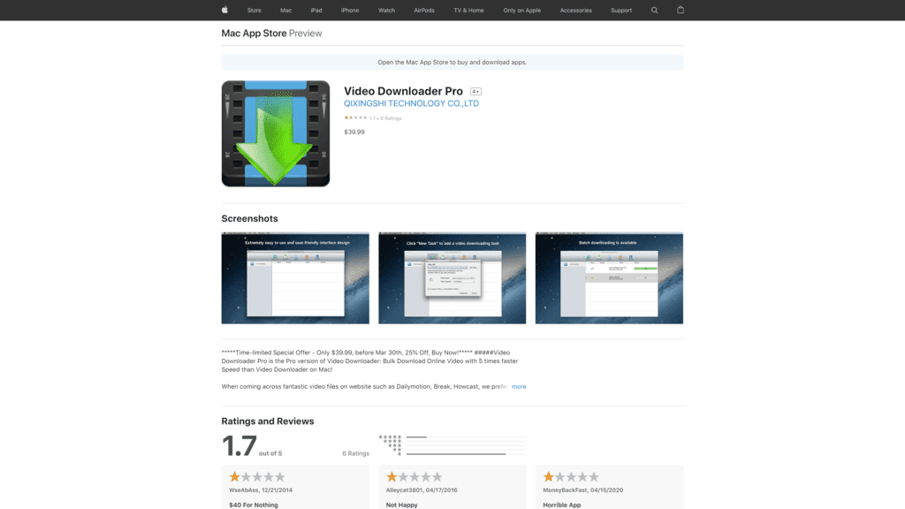Click the five-star rating distribution bar
Screen dimensions: 905x509
coord(466,437)
